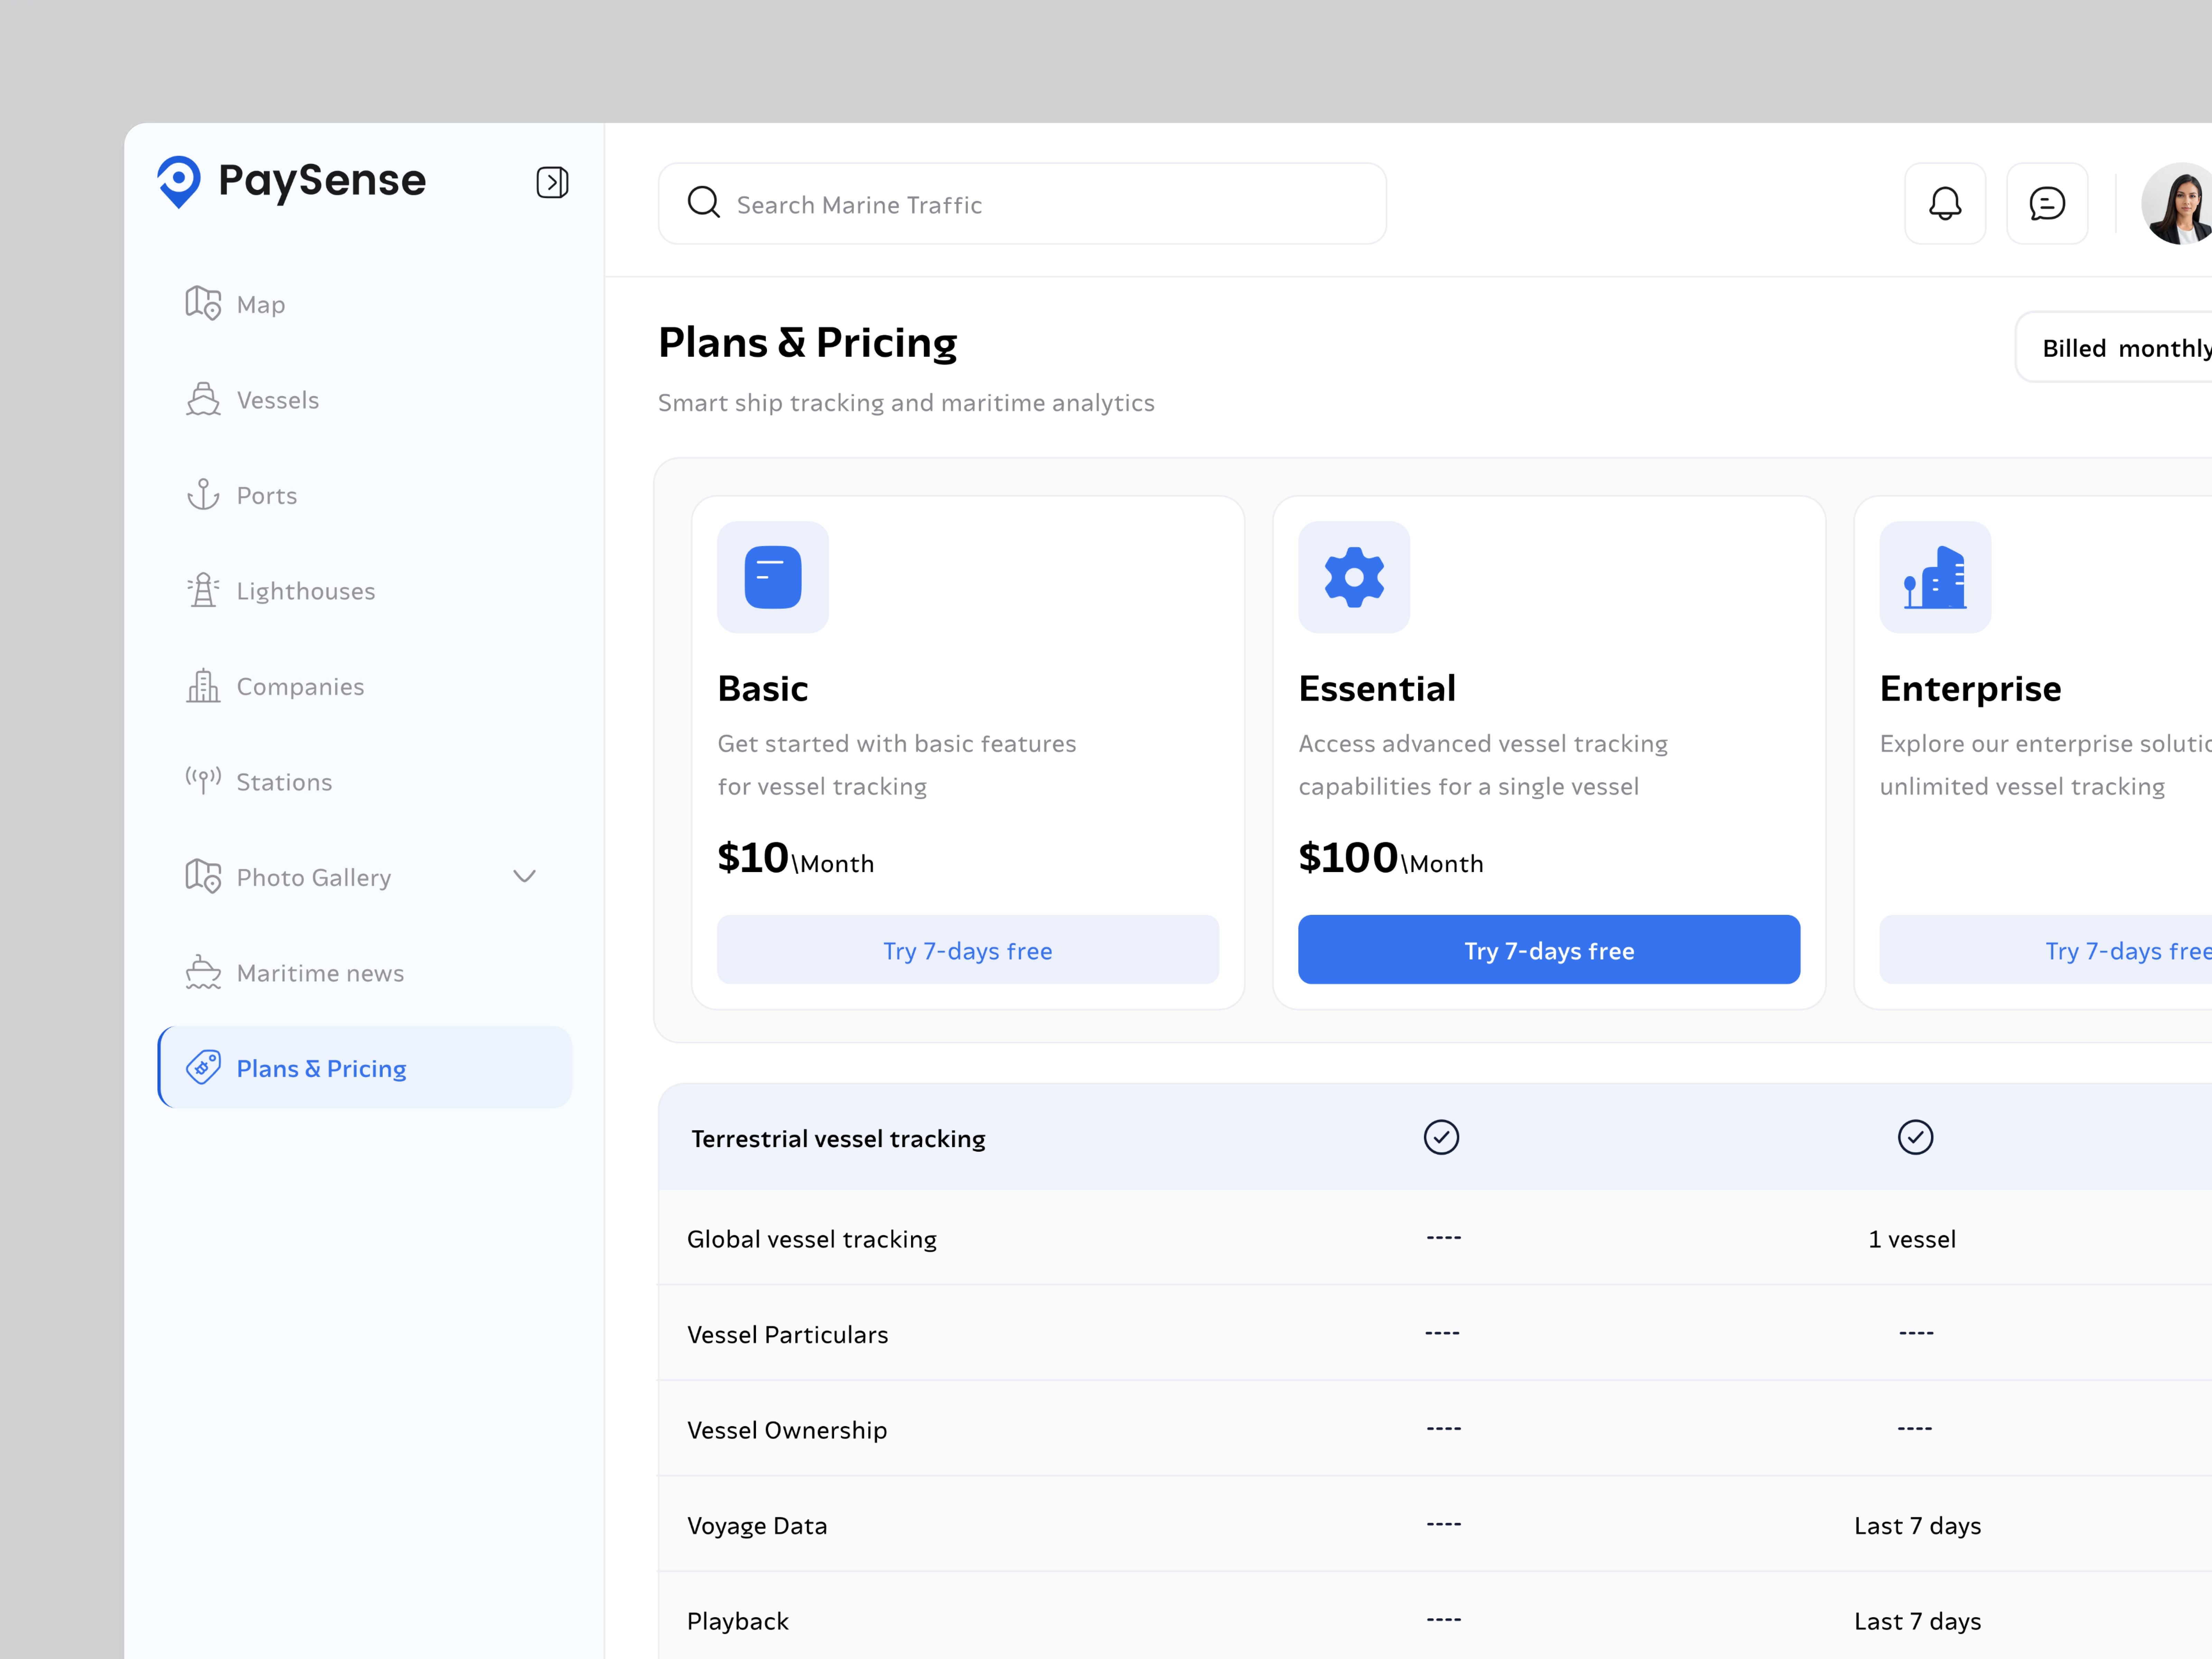2212x1659 pixels.
Task: Open Photo Gallery in the sidebar
Action: click(x=365, y=876)
